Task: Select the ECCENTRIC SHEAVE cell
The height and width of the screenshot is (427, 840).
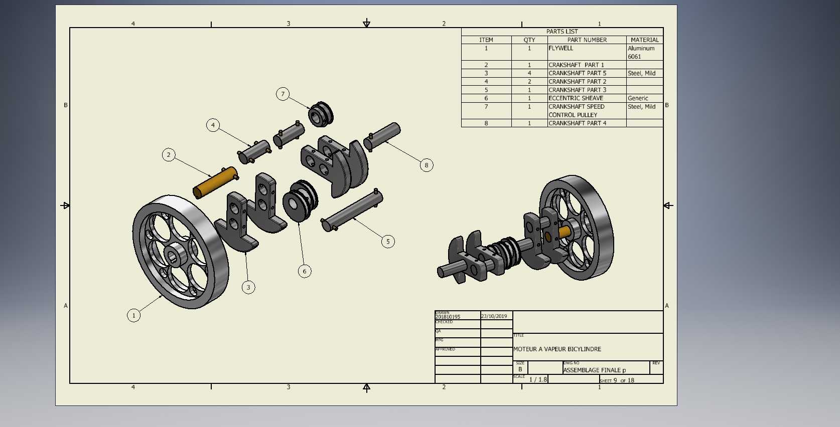Action: click(587, 98)
